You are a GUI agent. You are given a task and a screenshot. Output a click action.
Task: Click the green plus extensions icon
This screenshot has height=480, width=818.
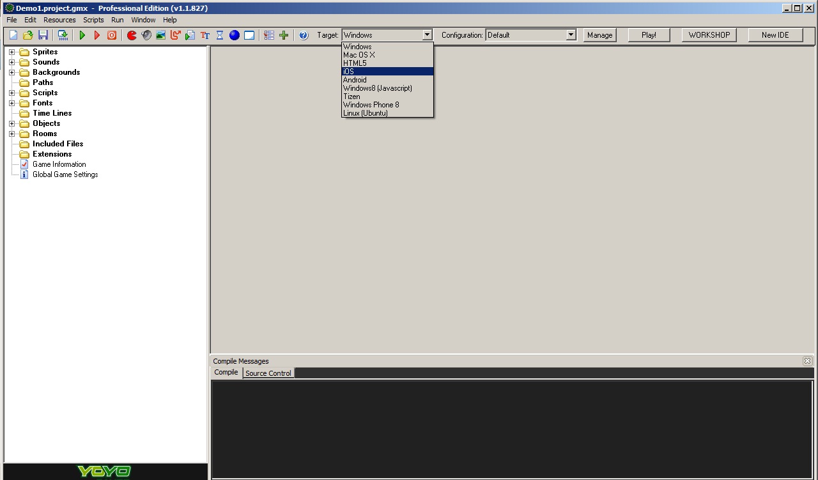[284, 35]
